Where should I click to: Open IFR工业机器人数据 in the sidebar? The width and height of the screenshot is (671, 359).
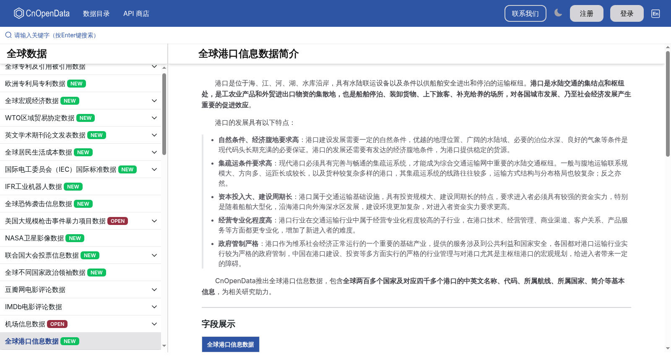click(x=81, y=186)
